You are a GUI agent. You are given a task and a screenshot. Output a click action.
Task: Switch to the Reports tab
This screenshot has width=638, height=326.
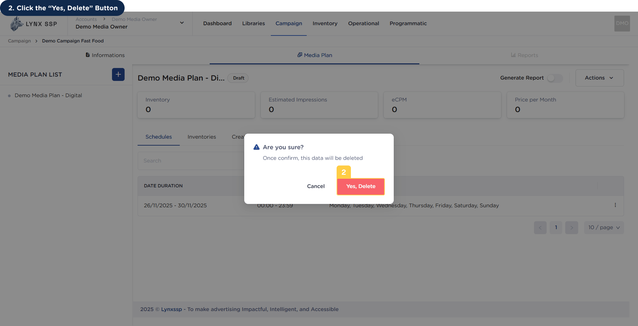524,55
